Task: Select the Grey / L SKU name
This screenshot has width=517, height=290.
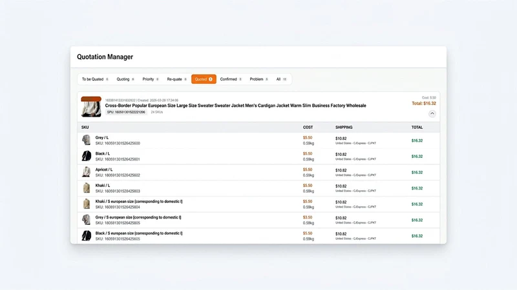Action: pyautogui.click(x=102, y=138)
